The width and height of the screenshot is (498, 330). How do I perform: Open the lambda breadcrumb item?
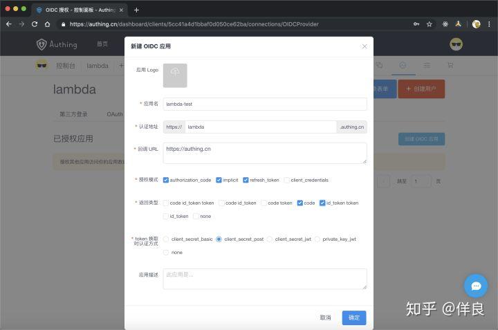coord(98,66)
